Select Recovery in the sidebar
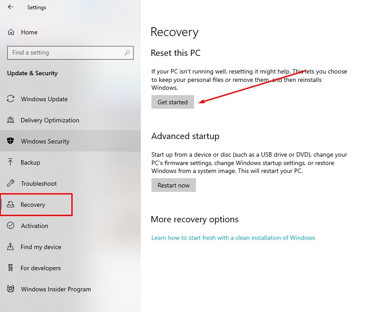368x312 pixels. click(33, 205)
